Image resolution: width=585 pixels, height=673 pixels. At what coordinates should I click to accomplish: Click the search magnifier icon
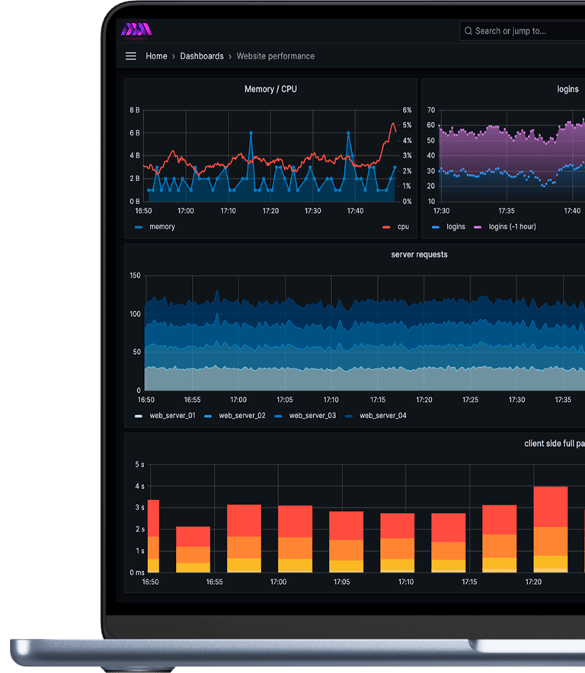tap(468, 31)
